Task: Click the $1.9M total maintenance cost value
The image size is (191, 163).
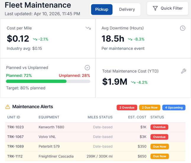Action: pyautogui.click(x=115, y=82)
